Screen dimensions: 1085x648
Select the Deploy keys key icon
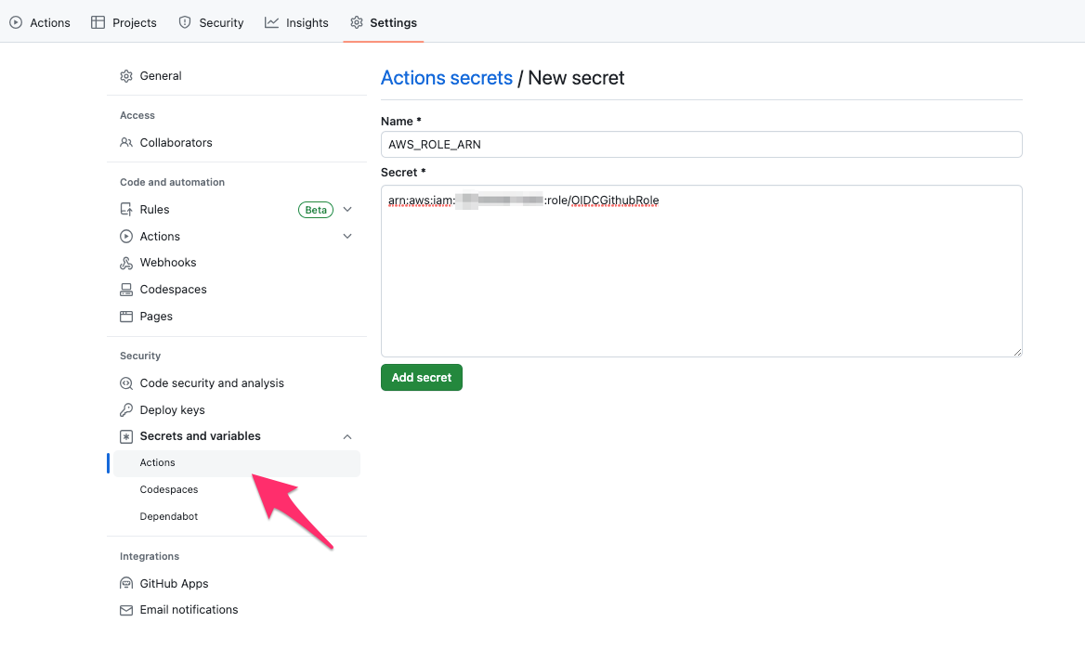[125, 409]
